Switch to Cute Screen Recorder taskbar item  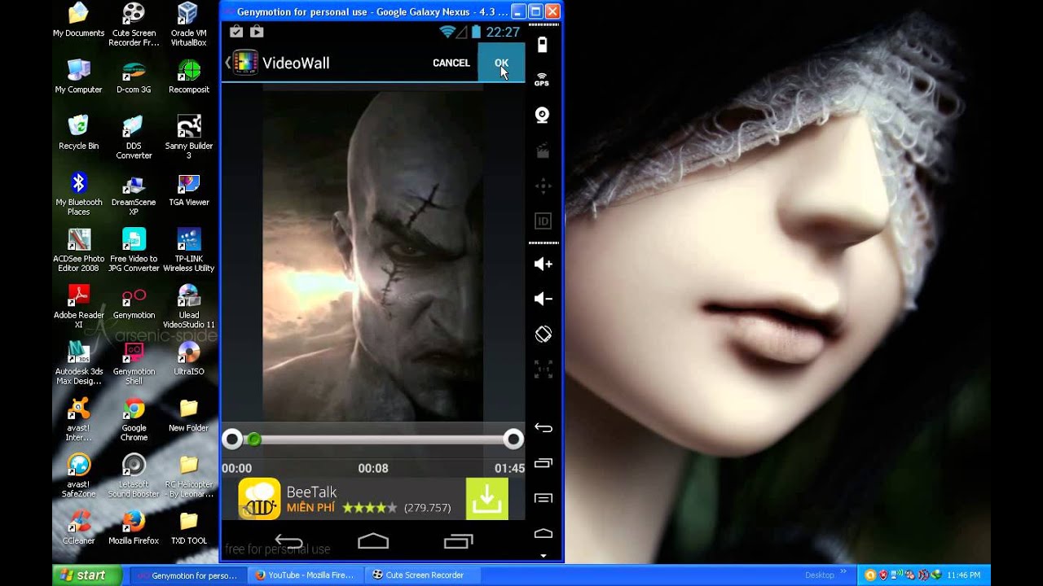(x=424, y=575)
